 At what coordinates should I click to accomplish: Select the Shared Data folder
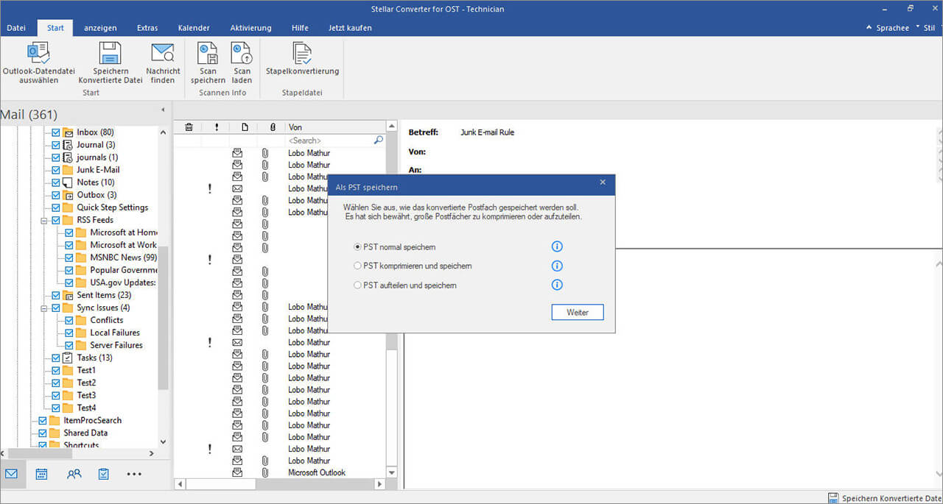pos(85,433)
